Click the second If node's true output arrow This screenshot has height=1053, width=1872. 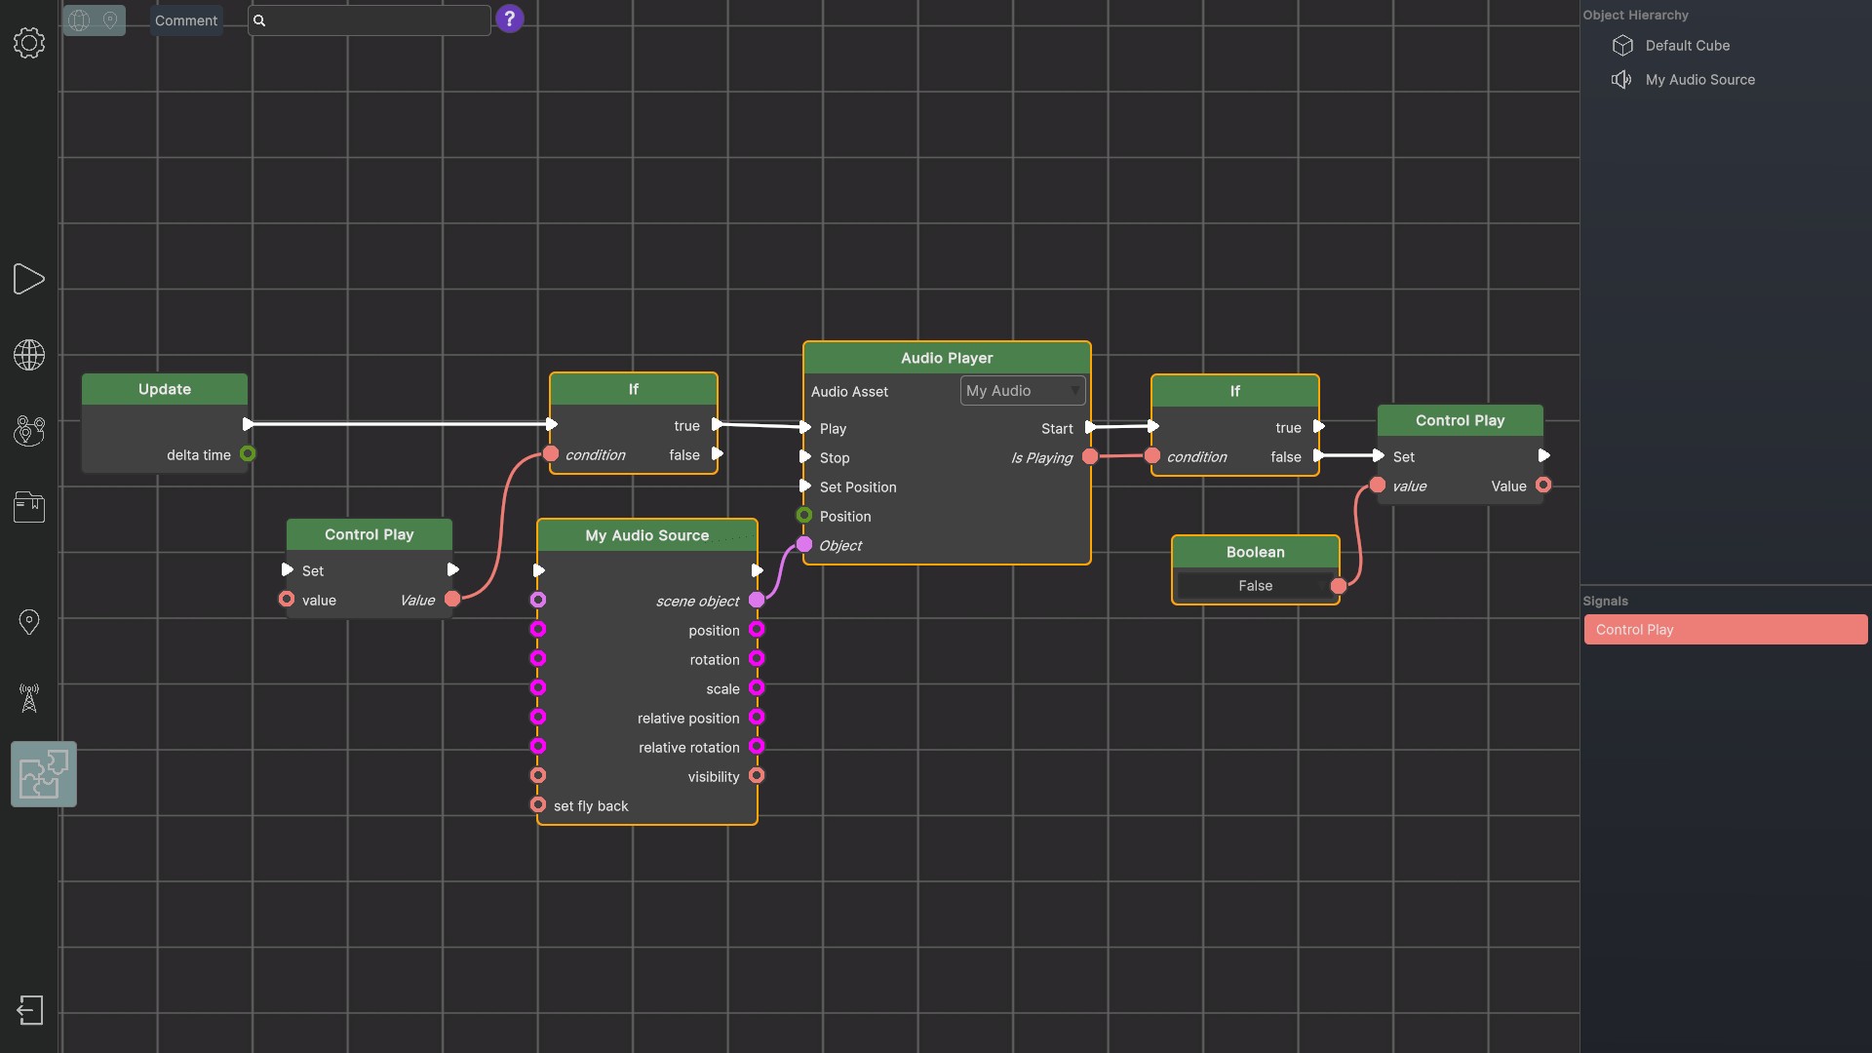coord(1319,426)
